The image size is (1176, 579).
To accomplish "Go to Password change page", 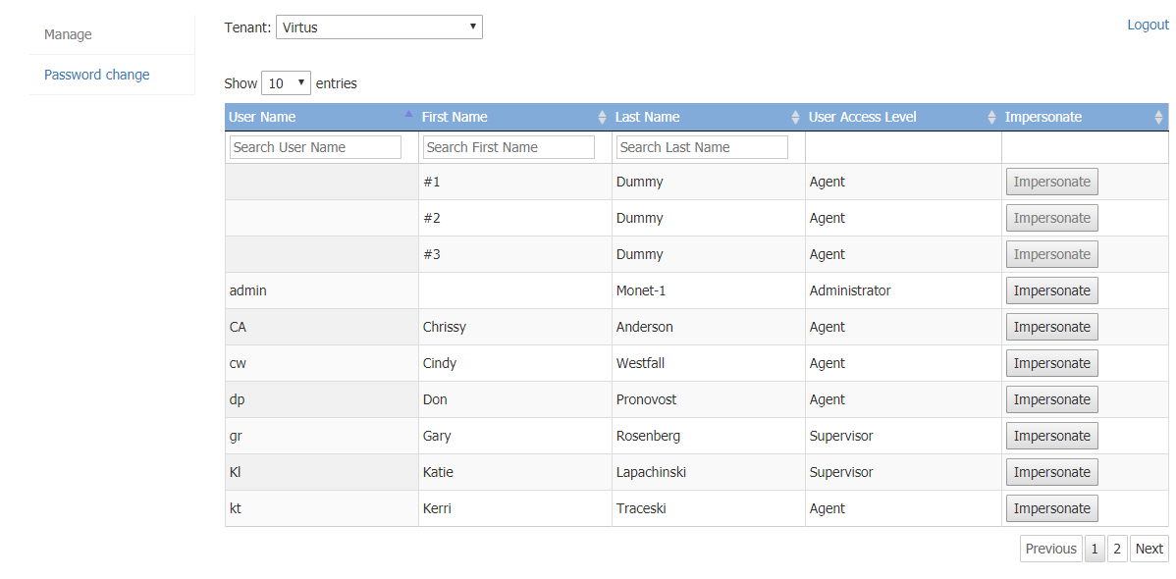I will [97, 75].
